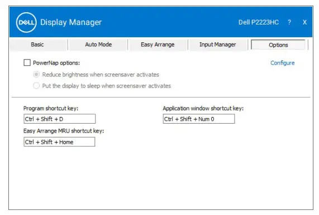Click the Easy Arrange MRU shortcut key label
The height and width of the screenshot is (215, 319).
tap(64, 131)
